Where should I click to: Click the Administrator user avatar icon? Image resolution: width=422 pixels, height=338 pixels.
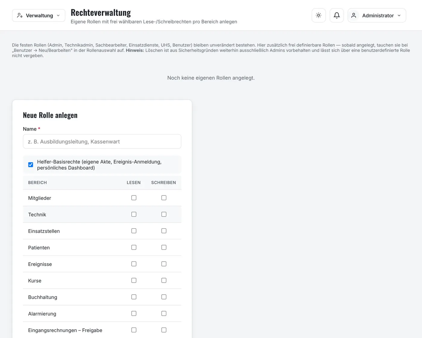coord(354,15)
